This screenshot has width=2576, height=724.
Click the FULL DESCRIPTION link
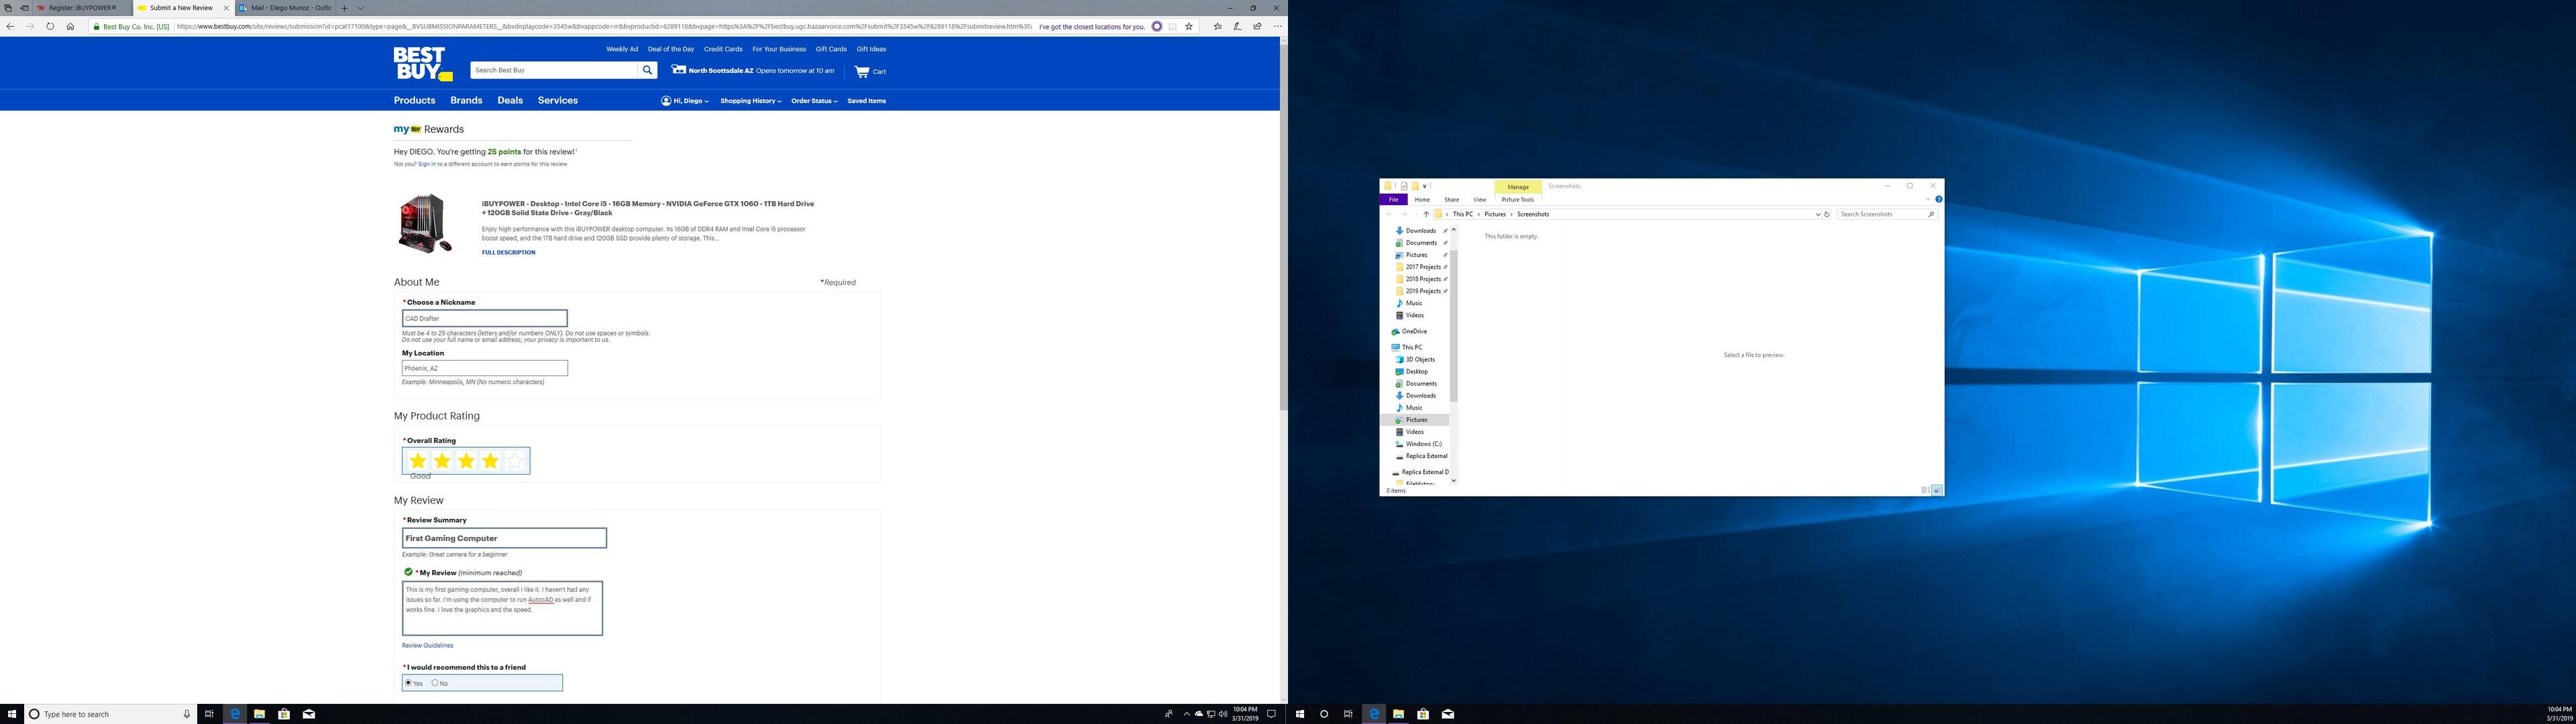pos(508,252)
